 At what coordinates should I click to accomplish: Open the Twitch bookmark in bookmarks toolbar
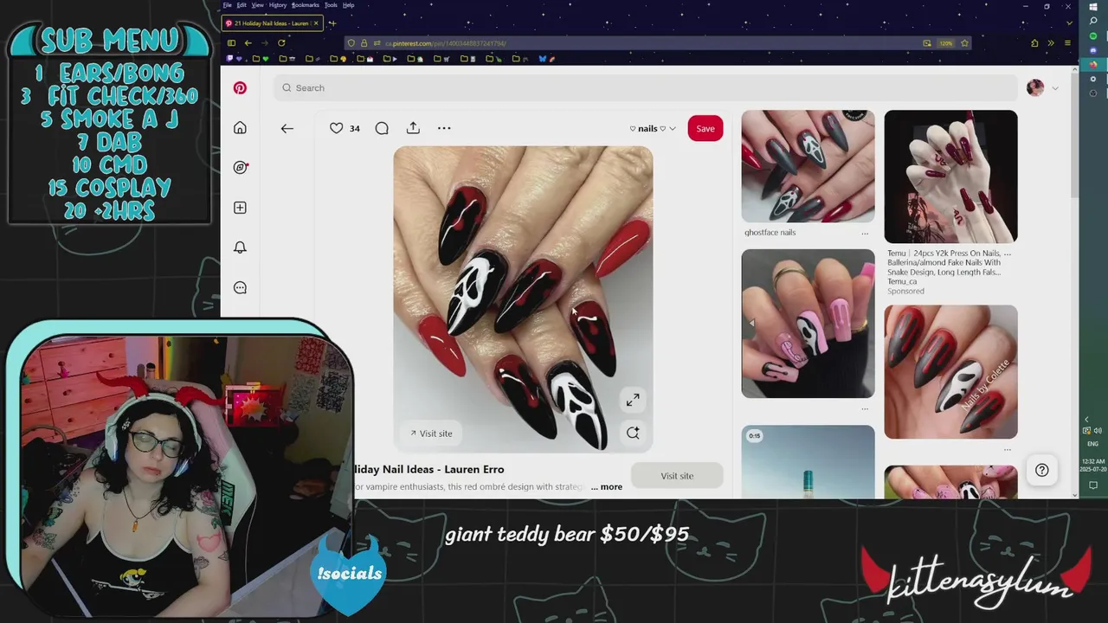click(229, 59)
